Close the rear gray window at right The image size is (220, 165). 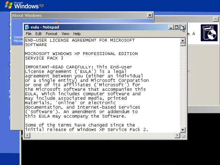(216, 19)
